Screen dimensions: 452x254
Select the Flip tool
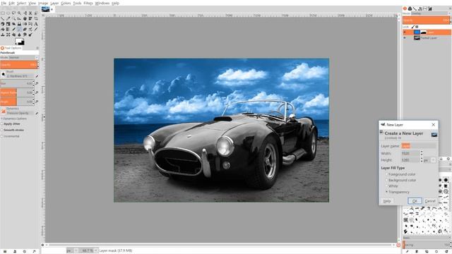click(25, 24)
